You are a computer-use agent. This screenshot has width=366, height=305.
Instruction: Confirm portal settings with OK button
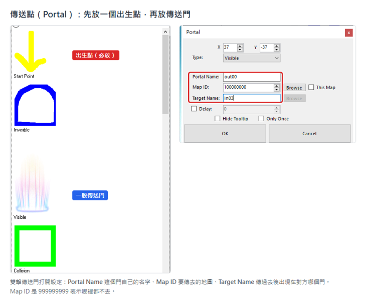pyautogui.click(x=225, y=133)
